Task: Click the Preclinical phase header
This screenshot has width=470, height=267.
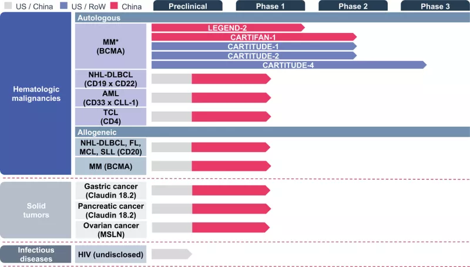Action: point(188,6)
